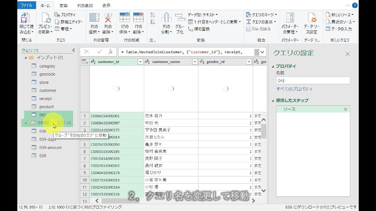Collapse the Queries (クエリ) pane with the chevron
The image size is (376, 211).
73,50
